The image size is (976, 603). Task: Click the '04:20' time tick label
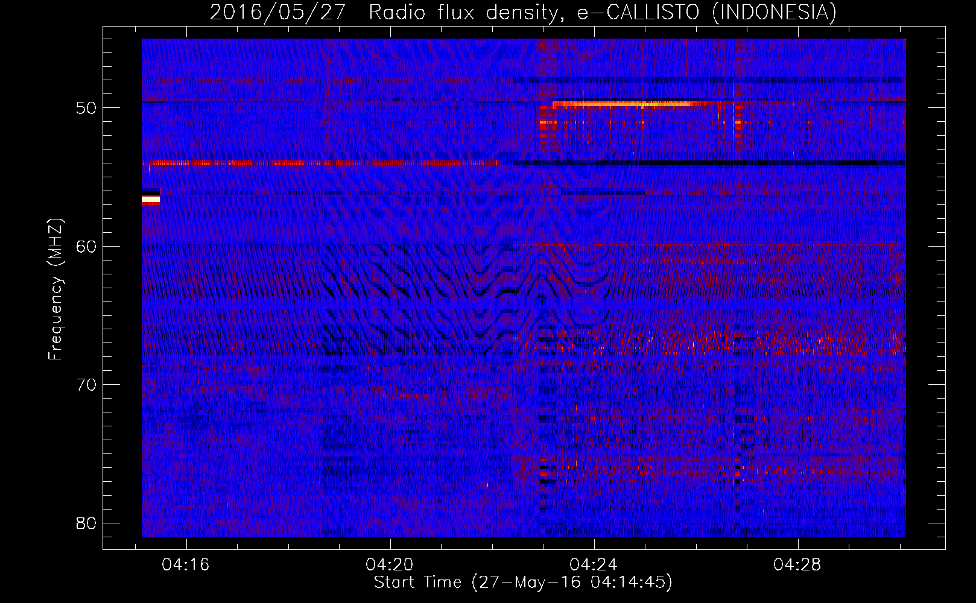[x=390, y=564]
